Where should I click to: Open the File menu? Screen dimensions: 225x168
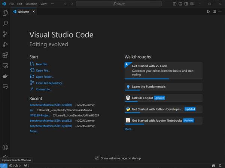click(12, 4)
